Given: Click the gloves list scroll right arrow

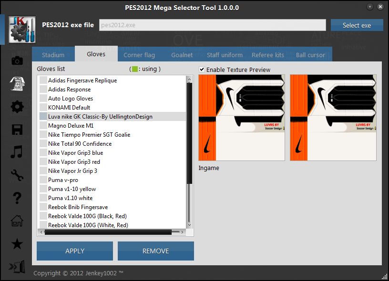Looking at the screenshot, I should coord(182,232).
